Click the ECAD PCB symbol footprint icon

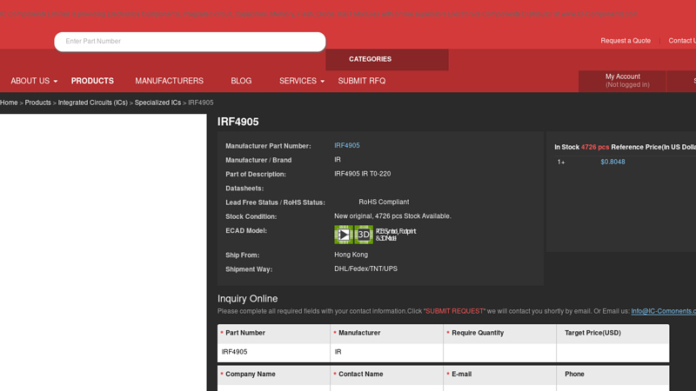[344, 235]
